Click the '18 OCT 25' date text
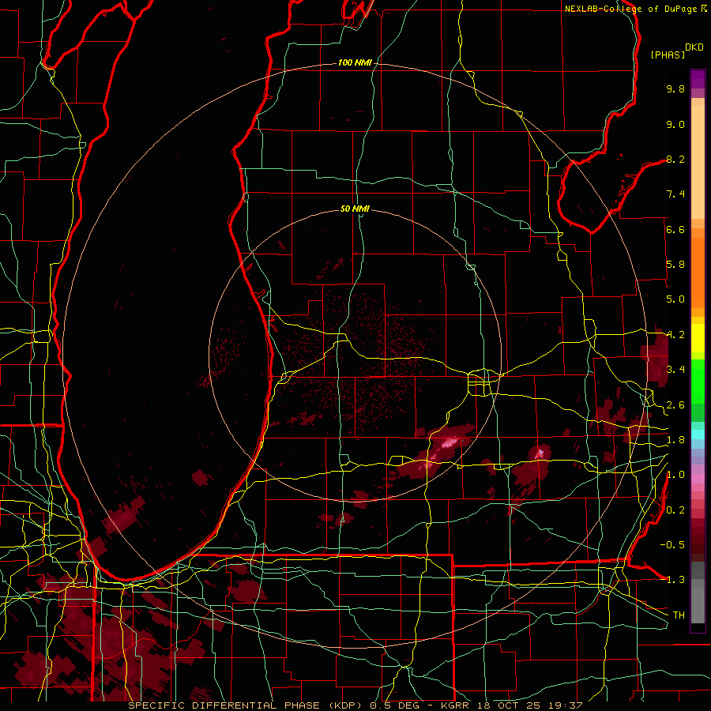Image resolution: width=711 pixels, height=711 pixels. pyautogui.click(x=510, y=705)
